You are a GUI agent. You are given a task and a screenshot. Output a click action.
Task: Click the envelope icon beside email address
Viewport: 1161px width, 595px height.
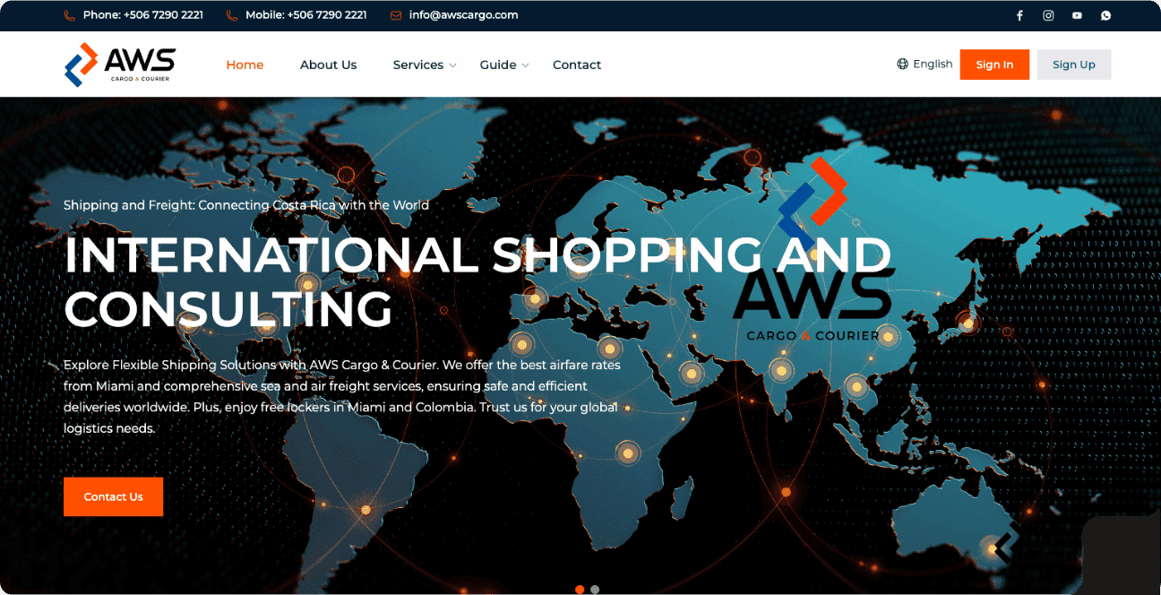pyautogui.click(x=396, y=15)
